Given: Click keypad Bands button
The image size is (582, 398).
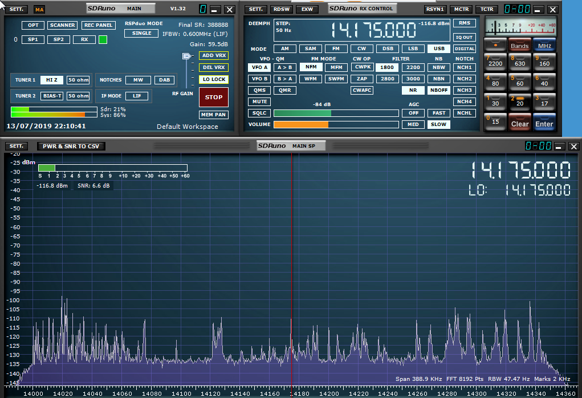Looking at the screenshot, I should tap(520, 44).
